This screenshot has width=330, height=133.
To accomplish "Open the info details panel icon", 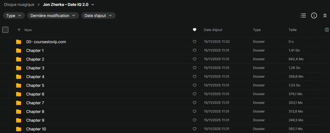I will pyautogui.click(x=314, y=15).
